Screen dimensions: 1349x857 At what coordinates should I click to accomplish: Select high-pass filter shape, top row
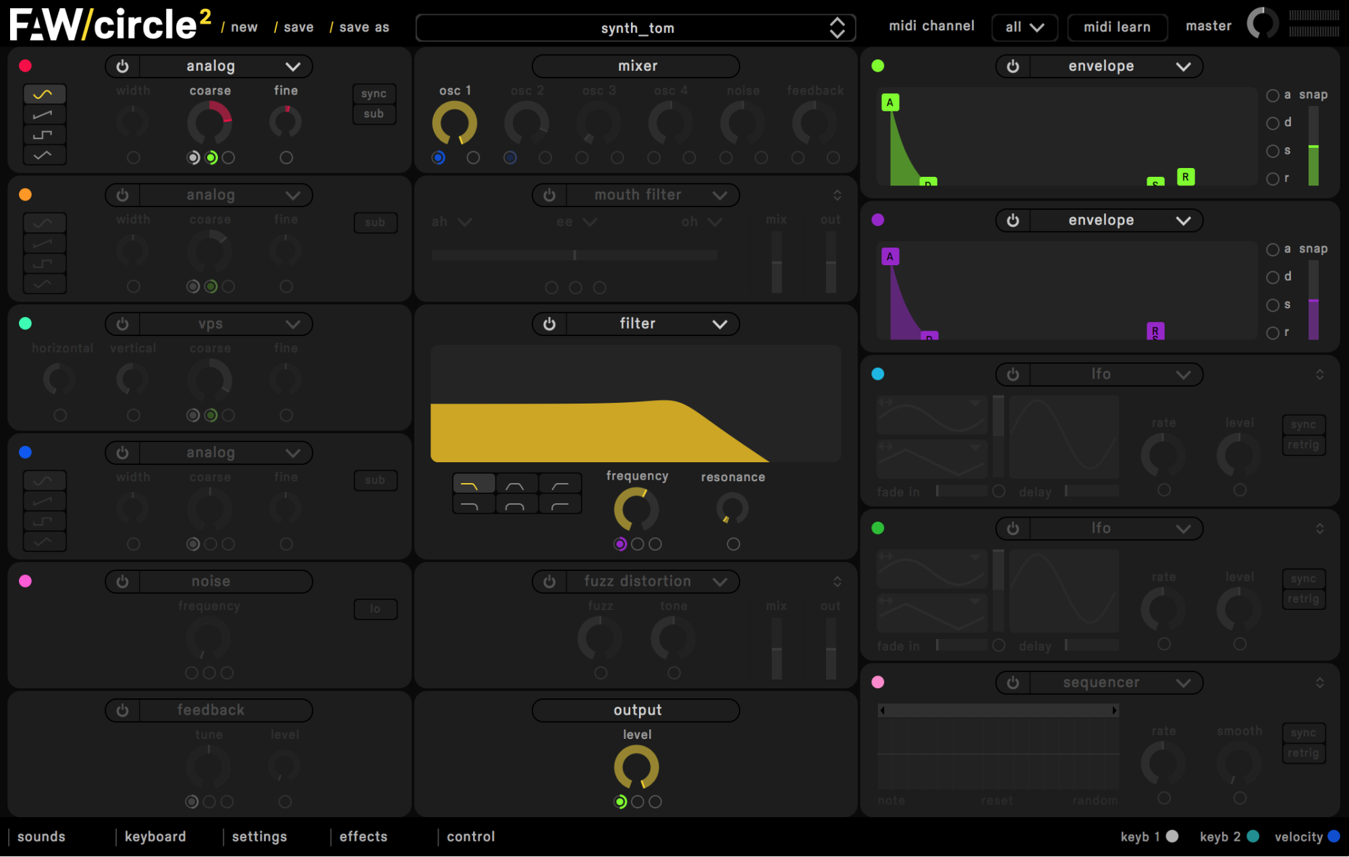coord(560,485)
